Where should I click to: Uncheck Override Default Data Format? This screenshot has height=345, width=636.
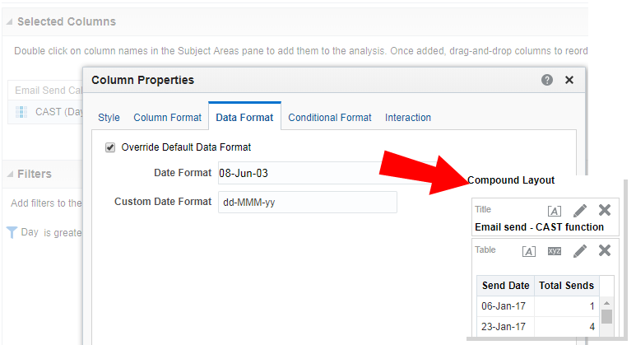coord(110,147)
